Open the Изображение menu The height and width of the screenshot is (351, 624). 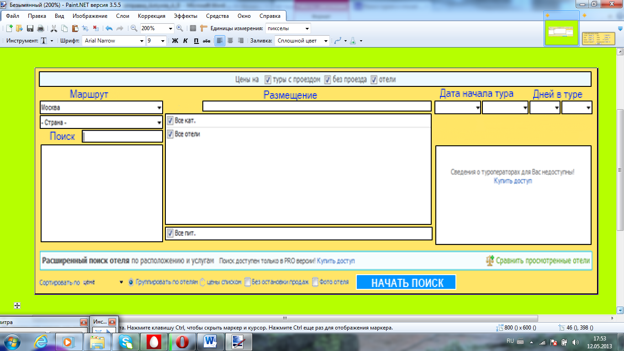click(90, 16)
